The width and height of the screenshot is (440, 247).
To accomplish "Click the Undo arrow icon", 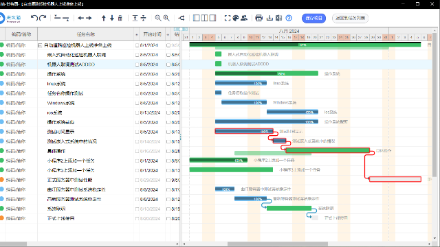I will pyautogui.click(x=34, y=18).
